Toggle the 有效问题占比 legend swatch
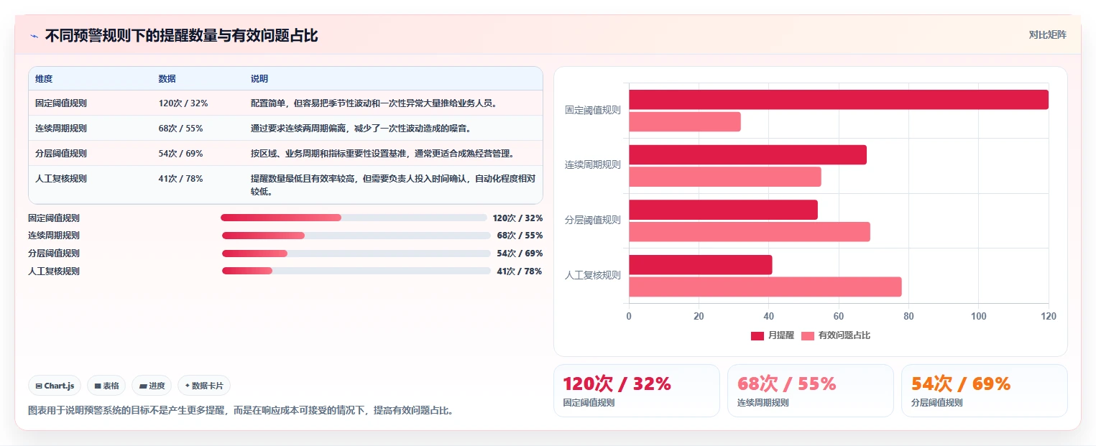The height and width of the screenshot is (446, 1096). tap(808, 335)
